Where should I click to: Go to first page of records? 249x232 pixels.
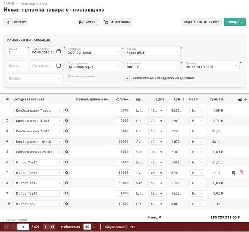coord(7,227)
